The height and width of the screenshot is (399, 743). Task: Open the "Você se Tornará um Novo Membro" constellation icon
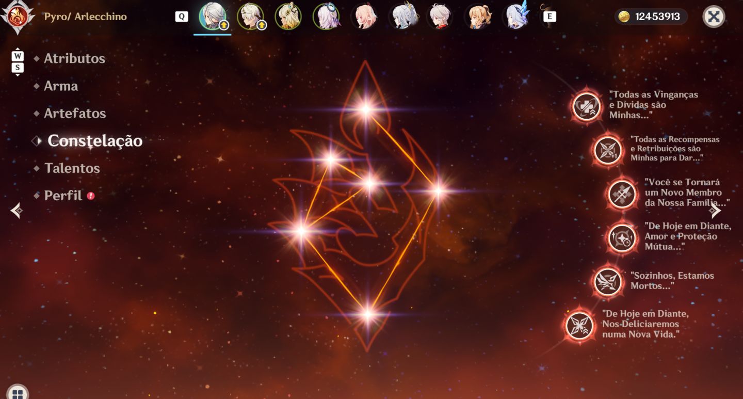click(x=622, y=194)
